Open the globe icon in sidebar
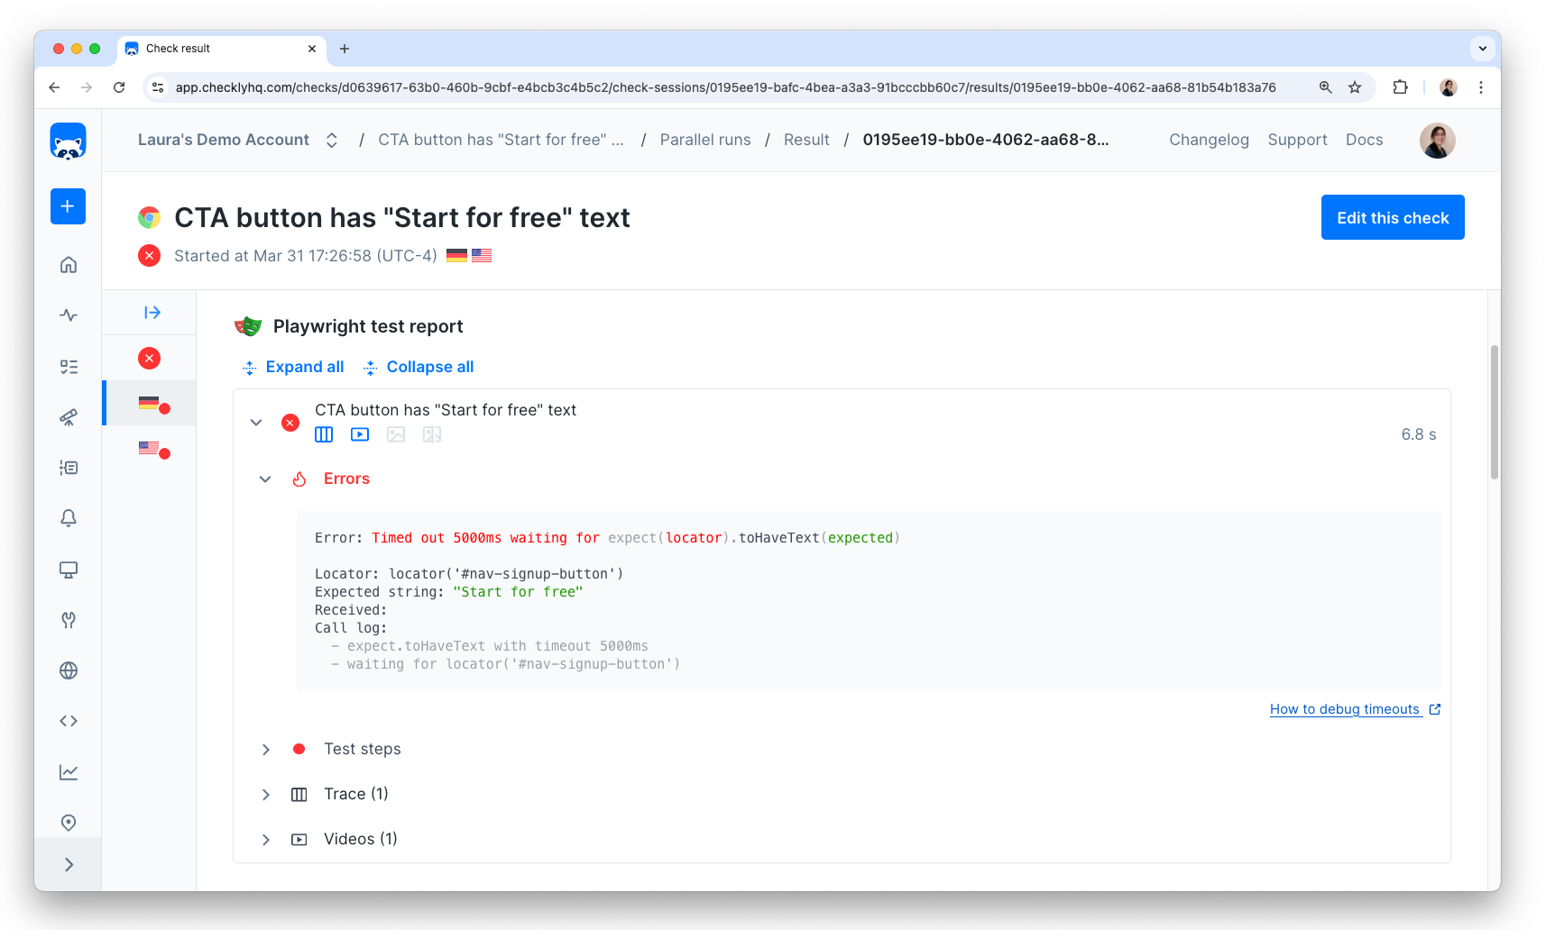This screenshot has width=1546, height=930. click(x=69, y=670)
